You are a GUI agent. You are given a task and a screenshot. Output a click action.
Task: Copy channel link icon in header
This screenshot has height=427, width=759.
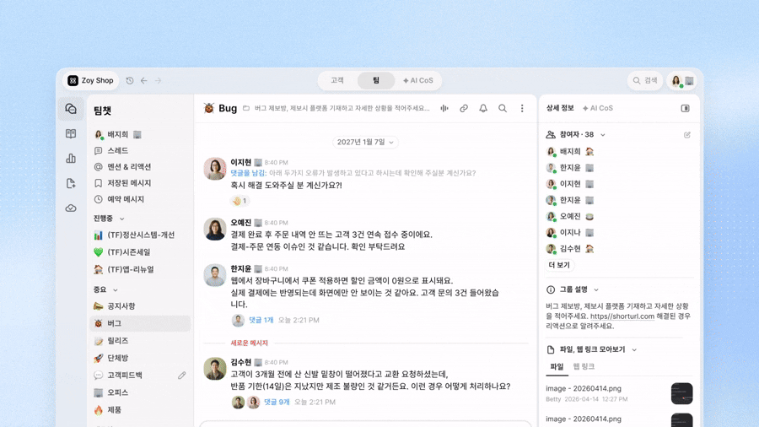click(x=464, y=109)
